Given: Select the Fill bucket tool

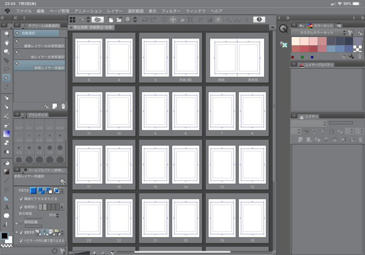Looking at the screenshot, I should (6, 163).
